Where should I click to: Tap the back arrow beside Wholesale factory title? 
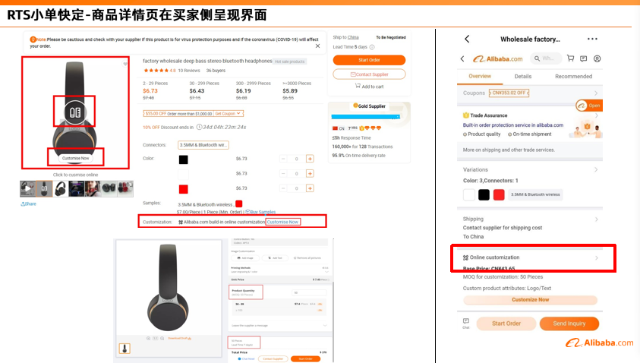467,39
